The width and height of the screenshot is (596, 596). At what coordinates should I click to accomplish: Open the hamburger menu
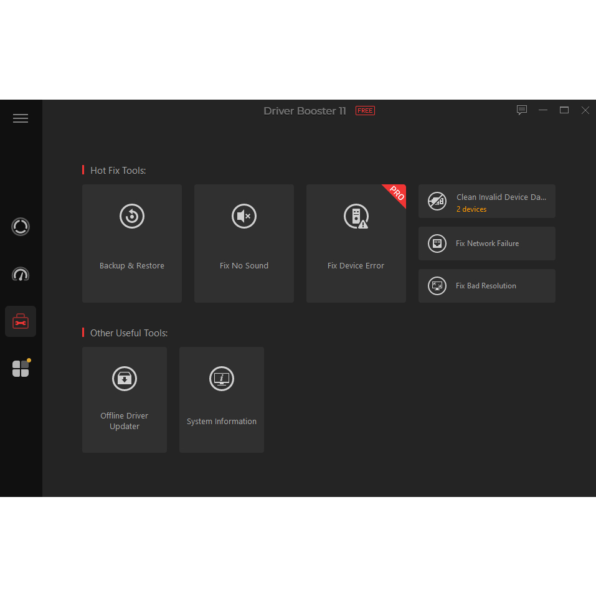[x=21, y=118]
